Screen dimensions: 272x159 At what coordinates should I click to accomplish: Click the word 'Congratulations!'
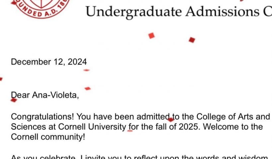[43, 117]
